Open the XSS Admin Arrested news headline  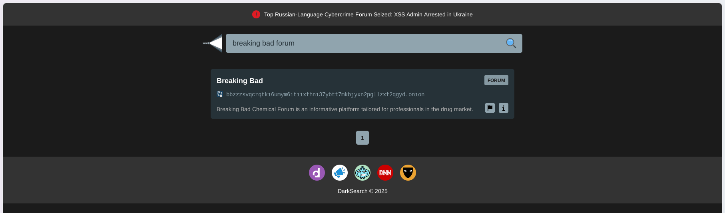(368, 14)
